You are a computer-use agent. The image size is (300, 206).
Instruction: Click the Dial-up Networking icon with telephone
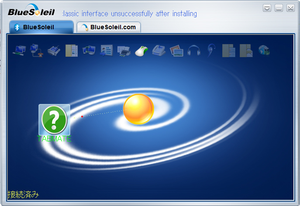(x=37, y=51)
